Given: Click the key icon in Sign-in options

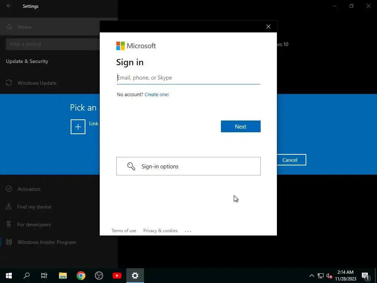Looking at the screenshot, I should [x=131, y=166].
